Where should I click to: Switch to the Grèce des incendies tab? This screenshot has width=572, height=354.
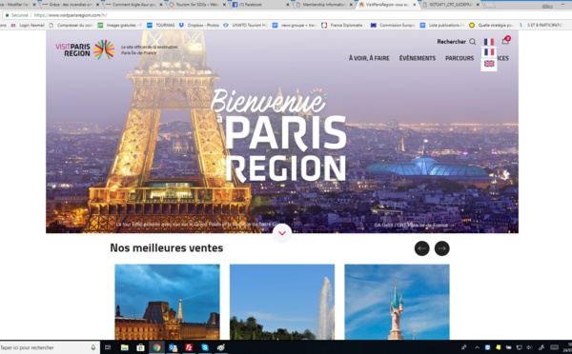click(x=70, y=5)
